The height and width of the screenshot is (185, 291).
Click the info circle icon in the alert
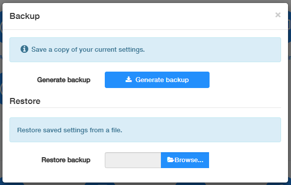[24, 49]
